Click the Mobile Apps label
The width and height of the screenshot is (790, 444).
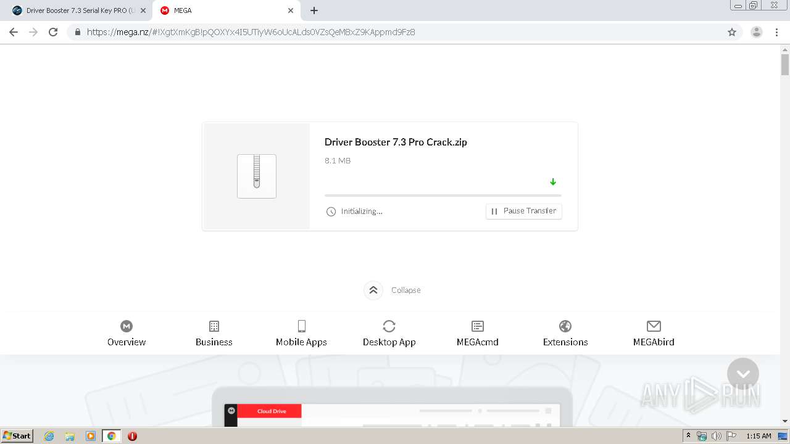pyautogui.click(x=301, y=342)
